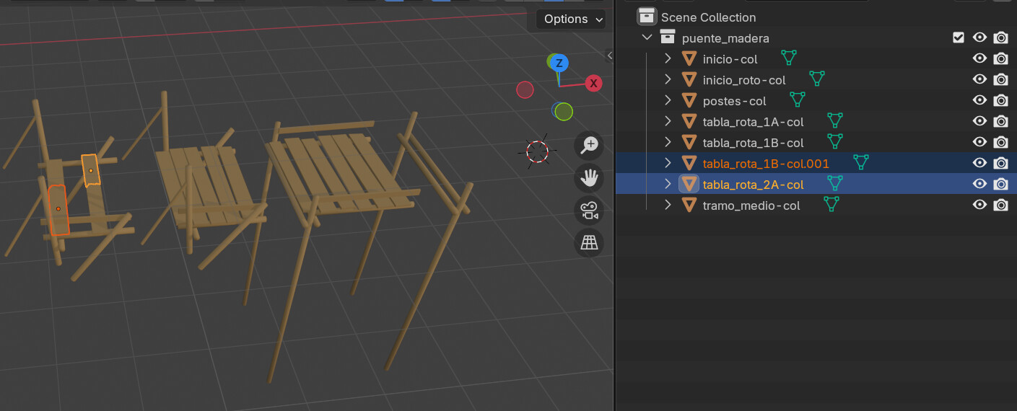
Task: Hide inicio_roto-col with eye icon
Action: [979, 79]
